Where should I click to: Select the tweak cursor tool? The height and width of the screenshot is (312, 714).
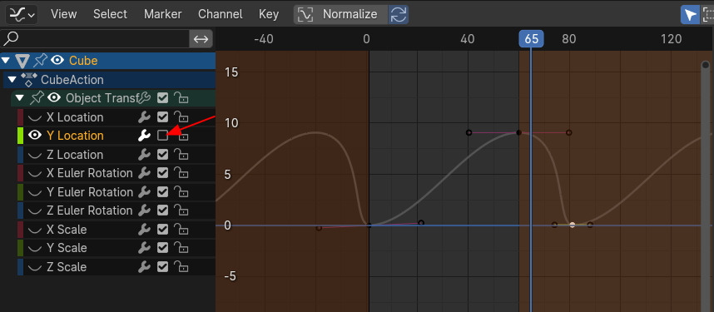pos(691,15)
